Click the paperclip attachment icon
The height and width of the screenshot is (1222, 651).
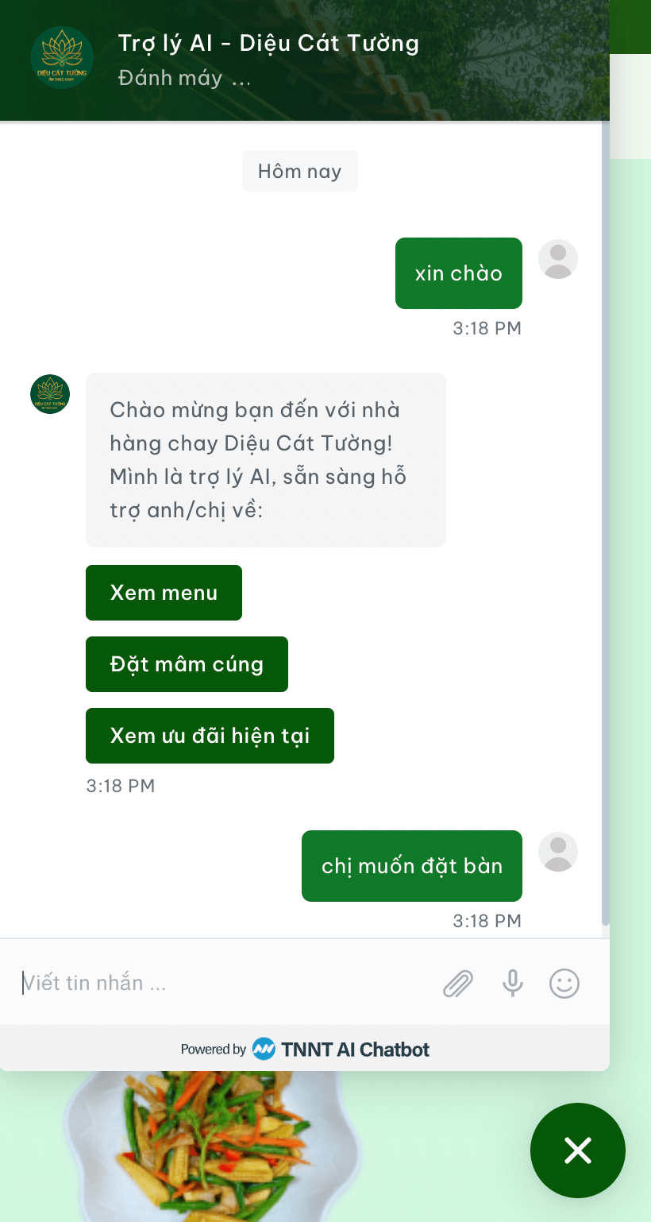click(457, 984)
